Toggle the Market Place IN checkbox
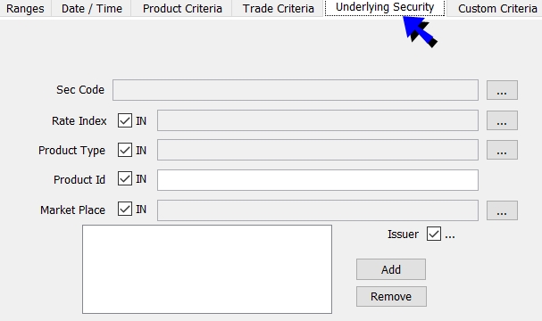Viewport: 542px width, 321px height. coord(125,209)
